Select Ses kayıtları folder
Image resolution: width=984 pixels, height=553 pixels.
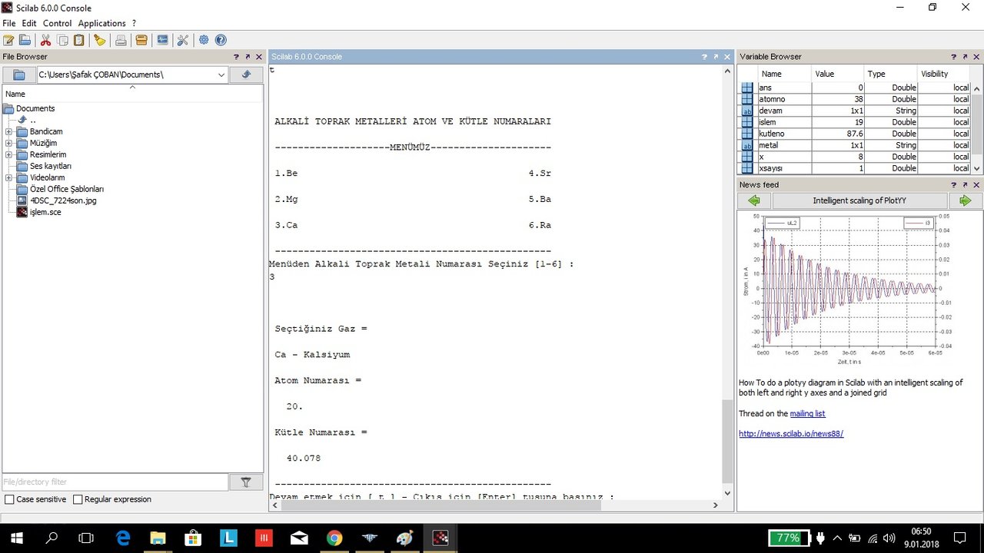[x=50, y=166]
